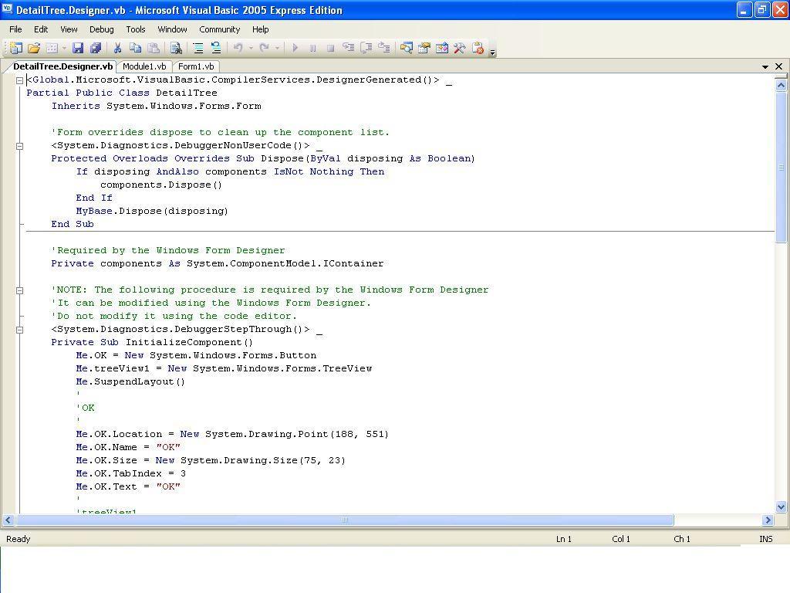Screen dimensions: 790x593
Task: Collapse the DesignerGenerated class outline region
Action: click(x=19, y=80)
